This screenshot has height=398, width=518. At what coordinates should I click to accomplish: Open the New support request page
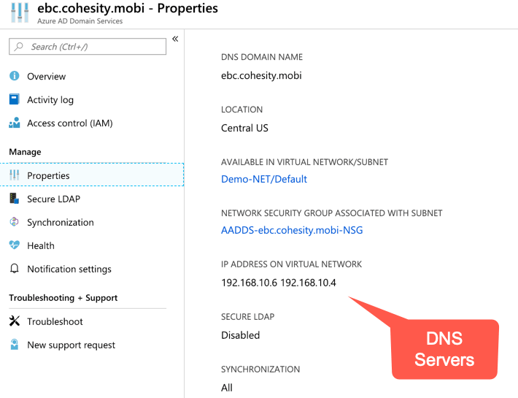[71, 345]
